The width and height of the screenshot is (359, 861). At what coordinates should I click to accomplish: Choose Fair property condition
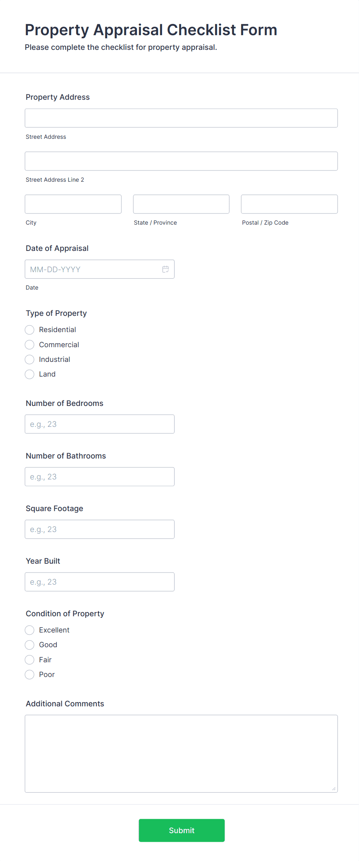[x=29, y=660]
